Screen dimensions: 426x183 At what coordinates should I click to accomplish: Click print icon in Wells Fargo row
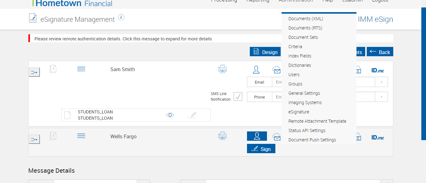pyautogui.click(x=222, y=136)
